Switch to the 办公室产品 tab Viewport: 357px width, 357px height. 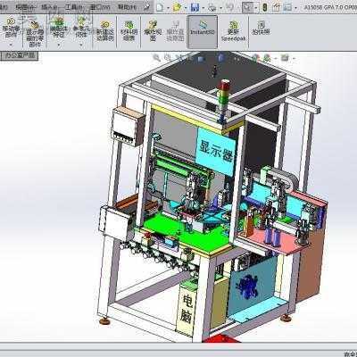(x=20, y=55)
